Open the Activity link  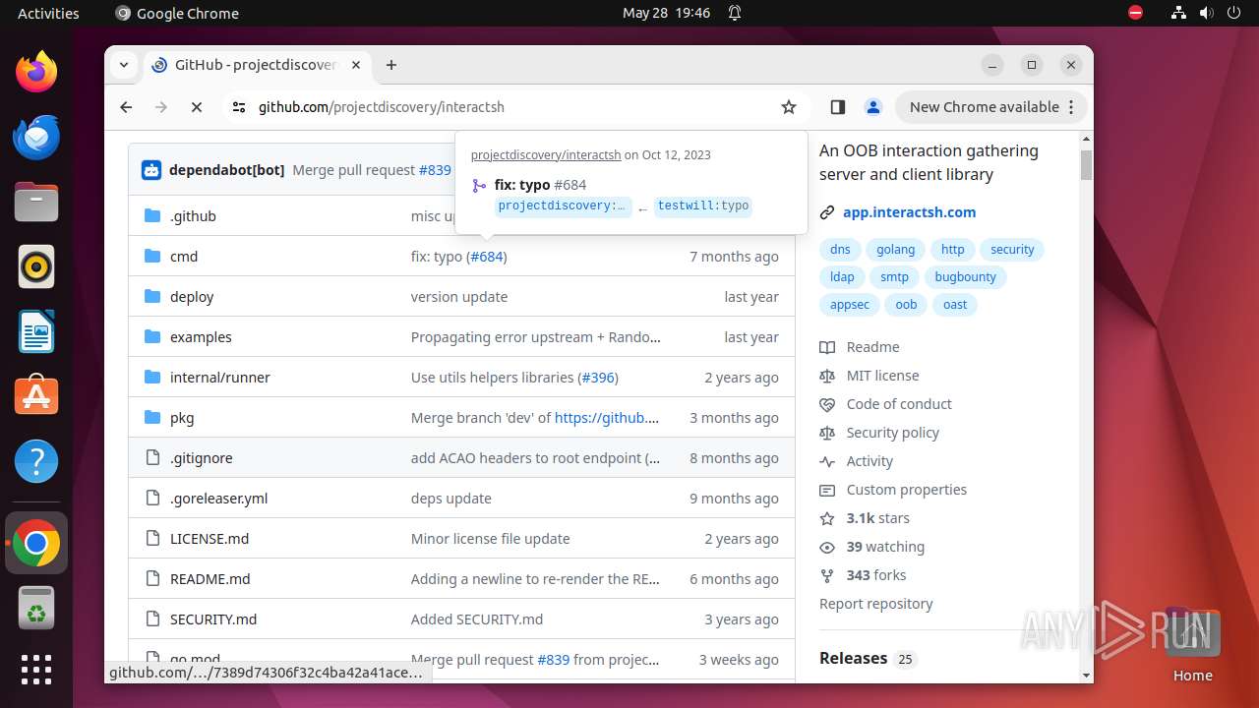tap(869, 461)
